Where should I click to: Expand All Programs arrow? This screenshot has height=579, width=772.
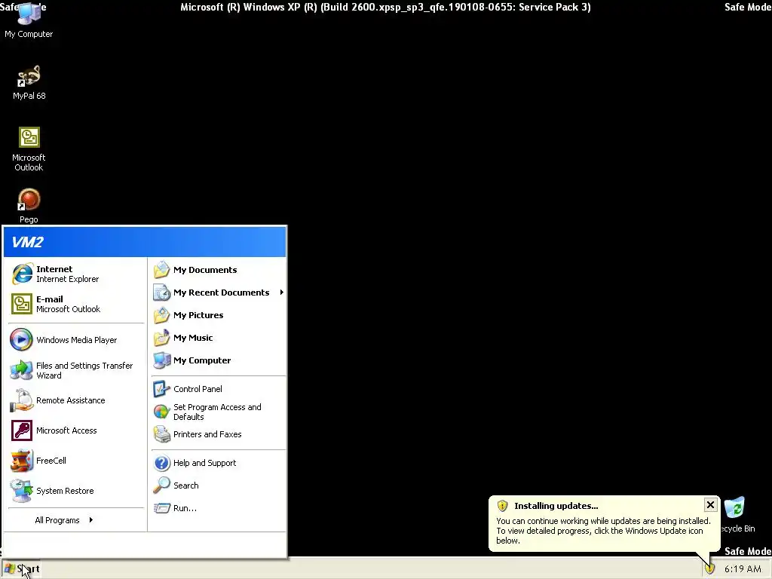(91, 520)
